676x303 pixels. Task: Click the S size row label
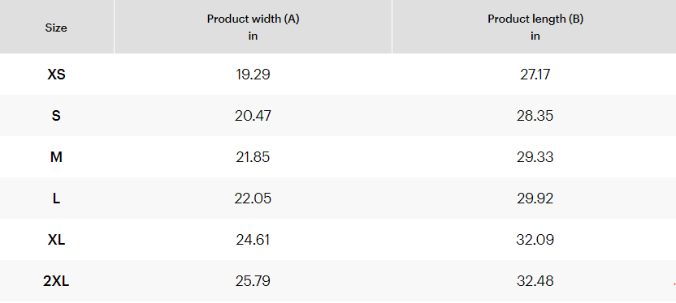pos(56,116)
